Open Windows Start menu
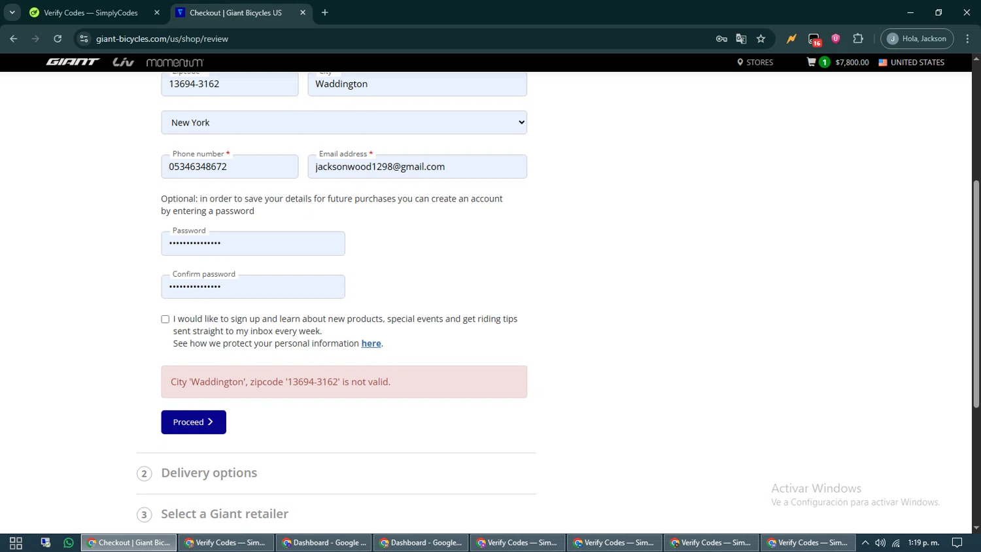 coord(16,543)
